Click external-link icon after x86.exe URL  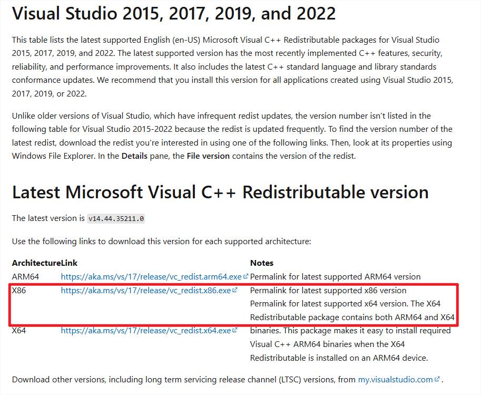(235, 290)
